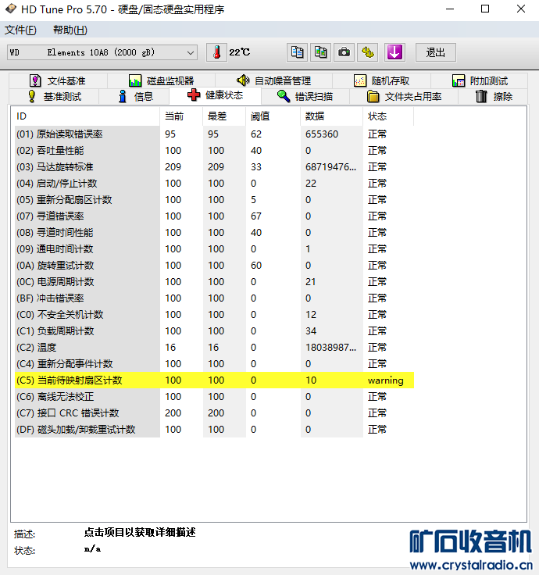This screenshot has width=539, height=575.
Task: Switch to the 附加测试 tab
Action: tap(480, 80)
